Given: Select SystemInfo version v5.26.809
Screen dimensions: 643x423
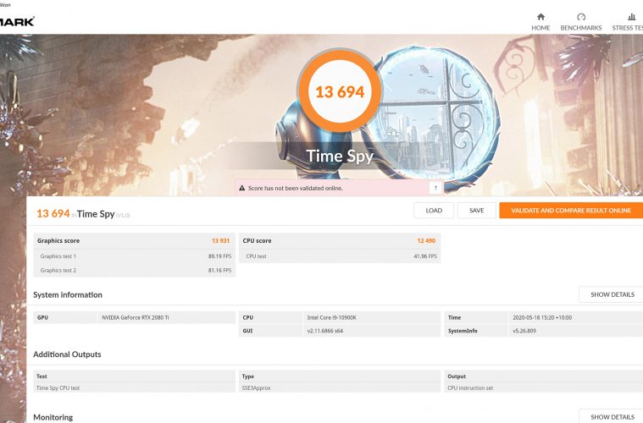Looking at the screenshot, I should tap(524, 331).
